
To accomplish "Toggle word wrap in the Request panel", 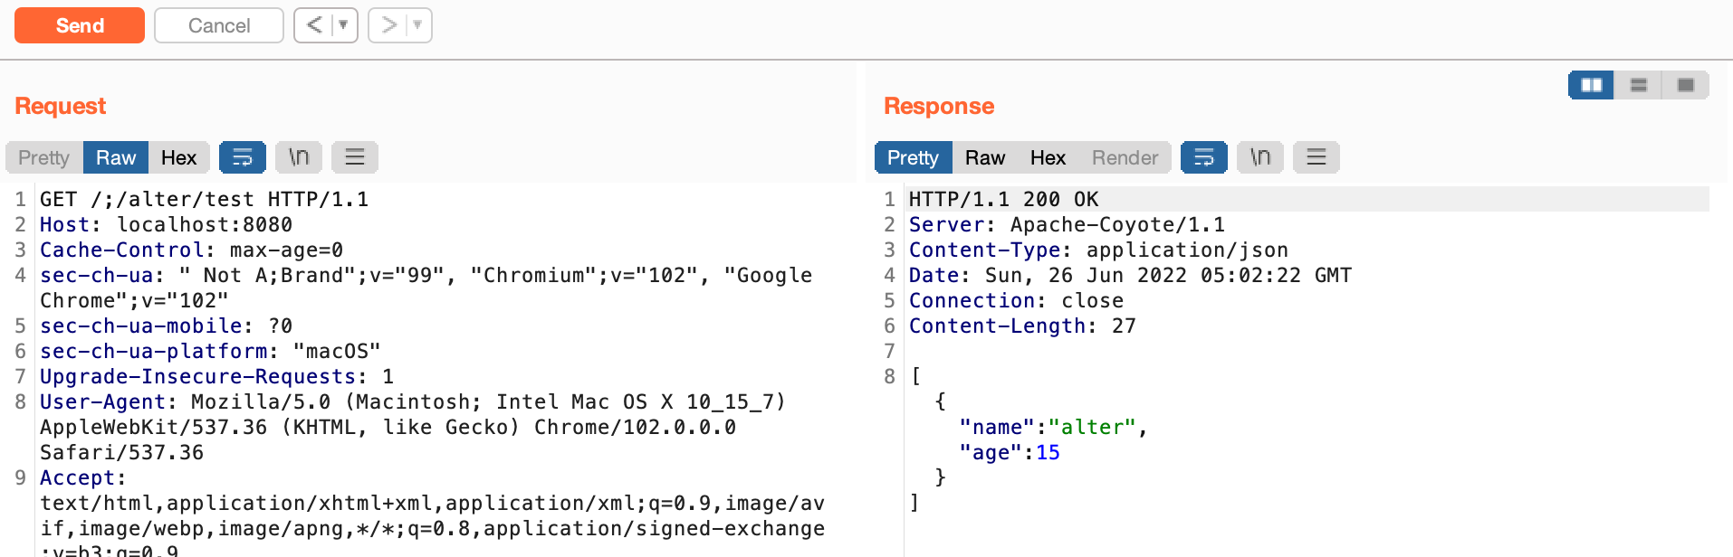I will point(242,157).
